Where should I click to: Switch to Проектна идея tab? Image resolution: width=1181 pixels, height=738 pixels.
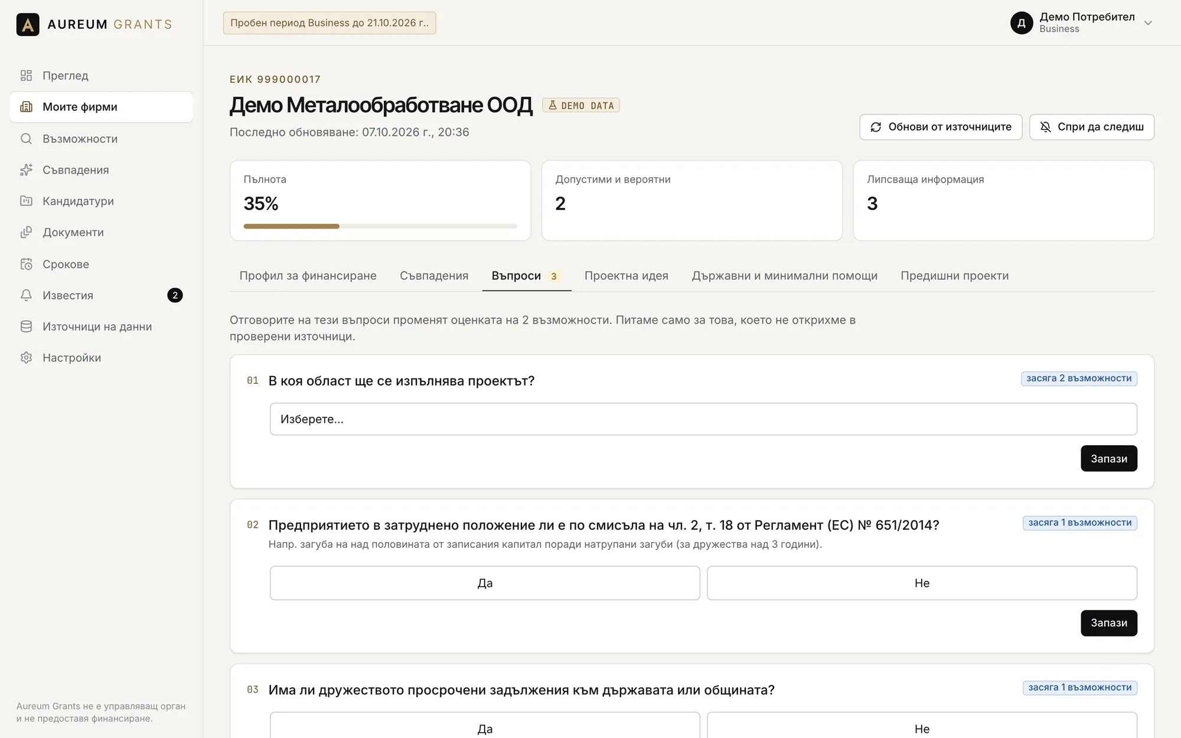pos(626,276)
